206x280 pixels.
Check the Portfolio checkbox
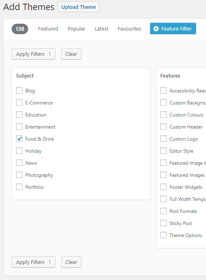19,187
